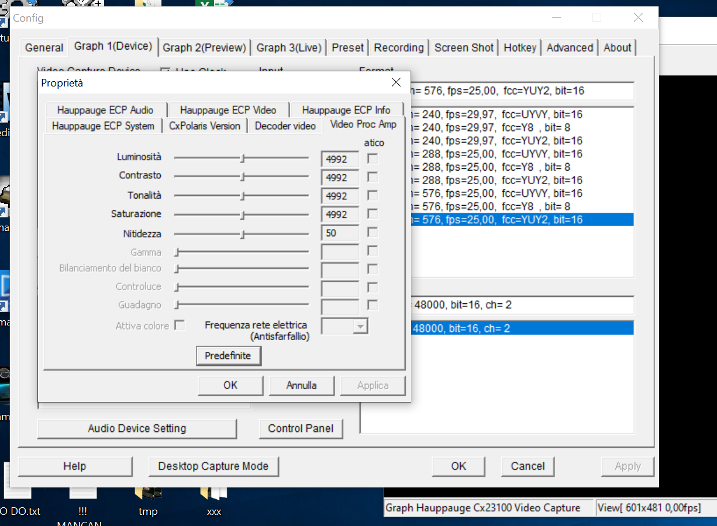This screenshot has width=717, height=526.
Task: Close the Proprietà dialog
Action: click(396, 83)
